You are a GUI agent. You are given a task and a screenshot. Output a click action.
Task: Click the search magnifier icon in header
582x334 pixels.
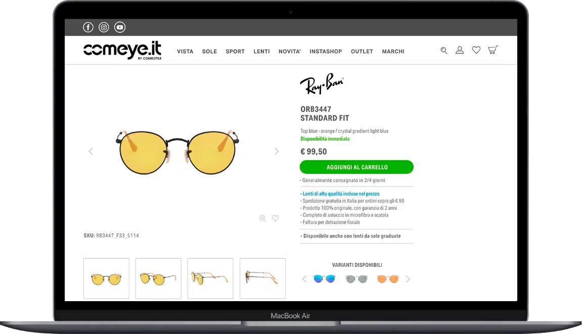(x=444, y=50)
